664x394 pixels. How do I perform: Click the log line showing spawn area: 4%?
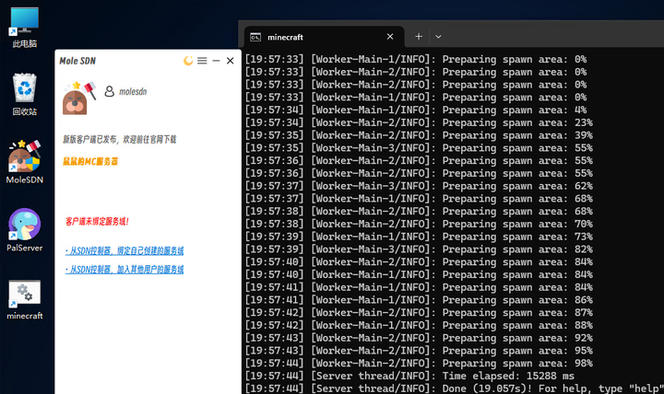point(415,110)
